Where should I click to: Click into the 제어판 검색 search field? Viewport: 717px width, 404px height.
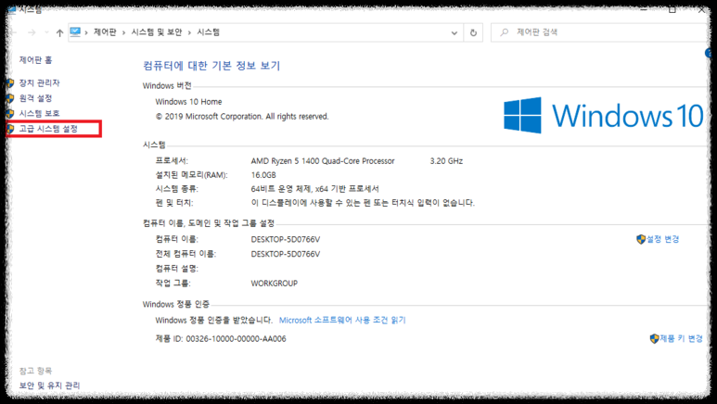pos(601,32)
